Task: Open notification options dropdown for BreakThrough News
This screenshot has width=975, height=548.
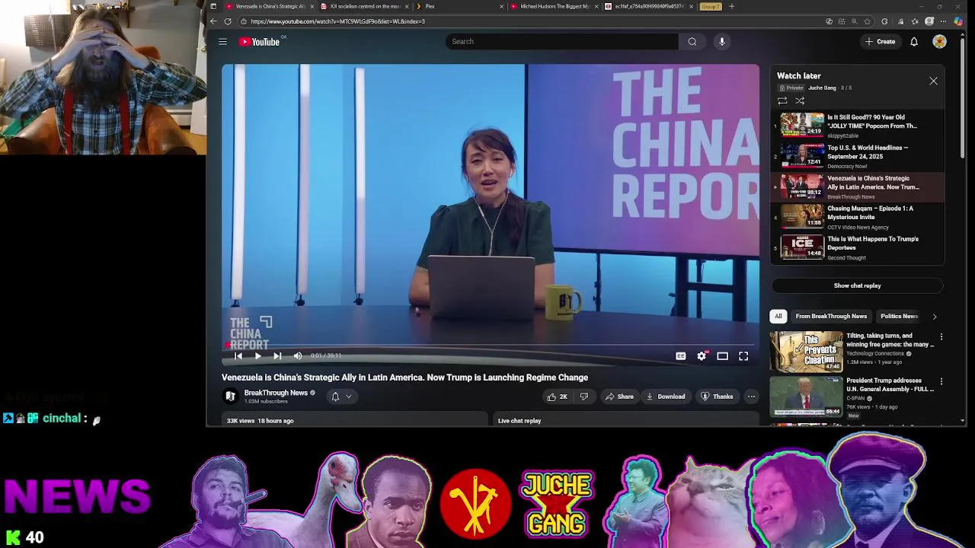Action: tap(341, 397)
